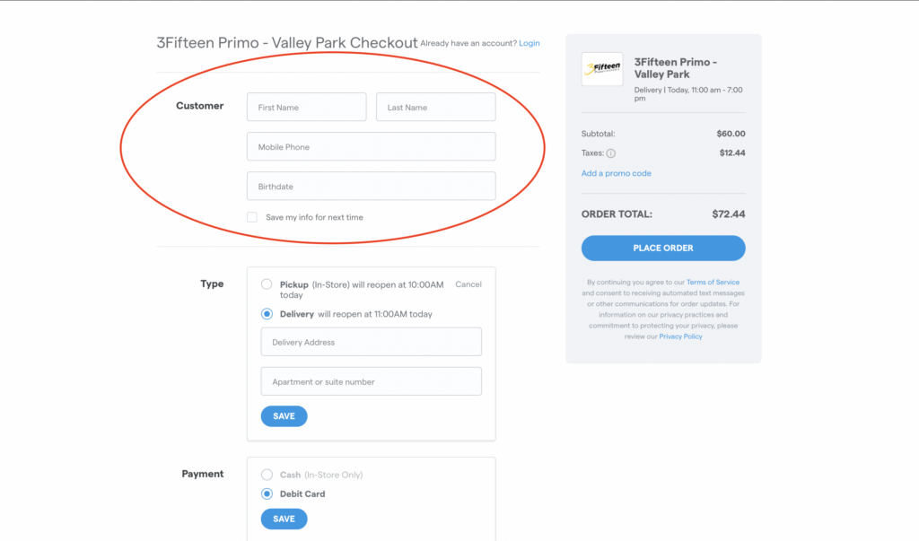Open the Terms of Service link

713,282
